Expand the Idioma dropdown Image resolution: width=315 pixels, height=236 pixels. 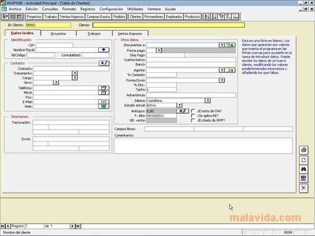[x=207, y=101]
